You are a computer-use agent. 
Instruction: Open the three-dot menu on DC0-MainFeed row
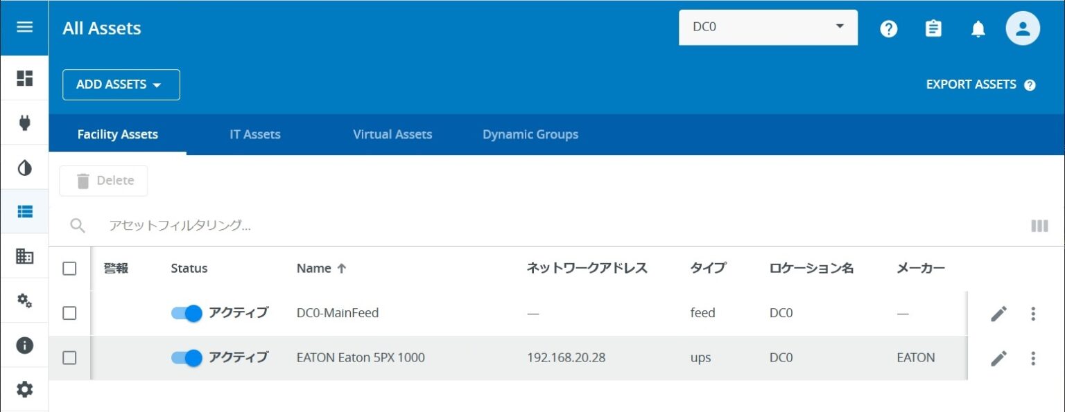(1033, 313)
